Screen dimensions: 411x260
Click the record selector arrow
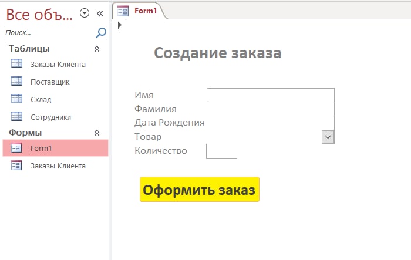(120, 25)
